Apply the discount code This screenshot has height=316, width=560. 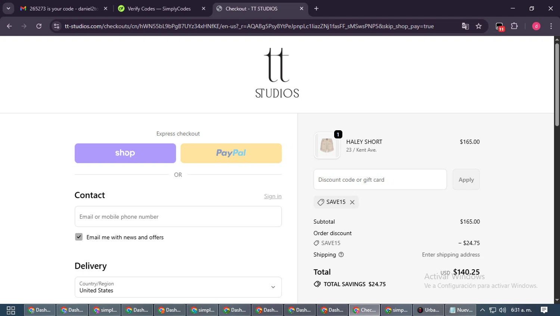[x=466, y=179]
